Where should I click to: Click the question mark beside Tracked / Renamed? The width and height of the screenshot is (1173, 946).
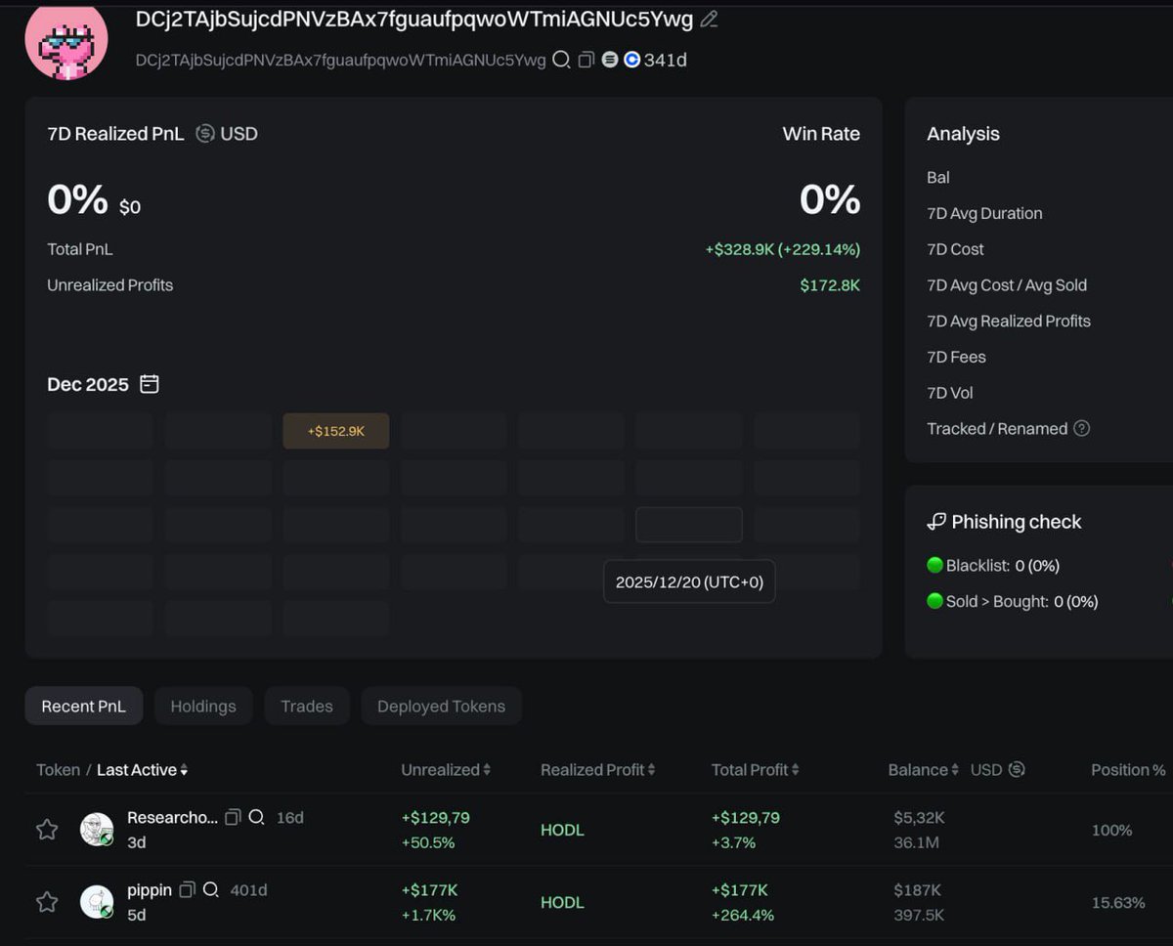tap(1082, 428)
